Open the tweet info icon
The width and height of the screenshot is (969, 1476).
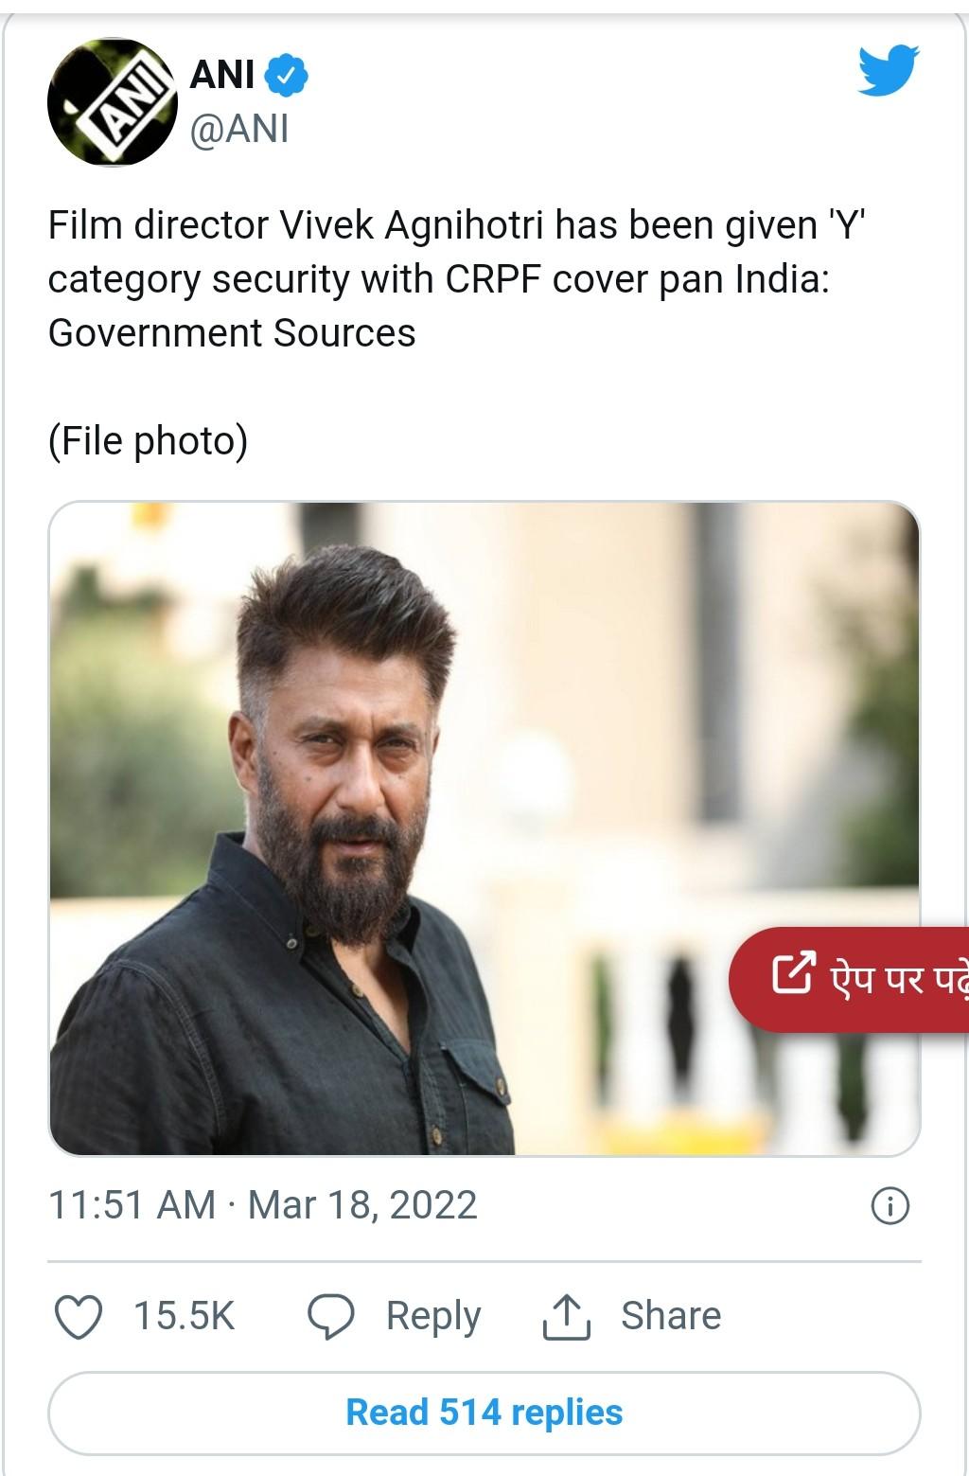pyautogui.click(x=890, y=1205)
